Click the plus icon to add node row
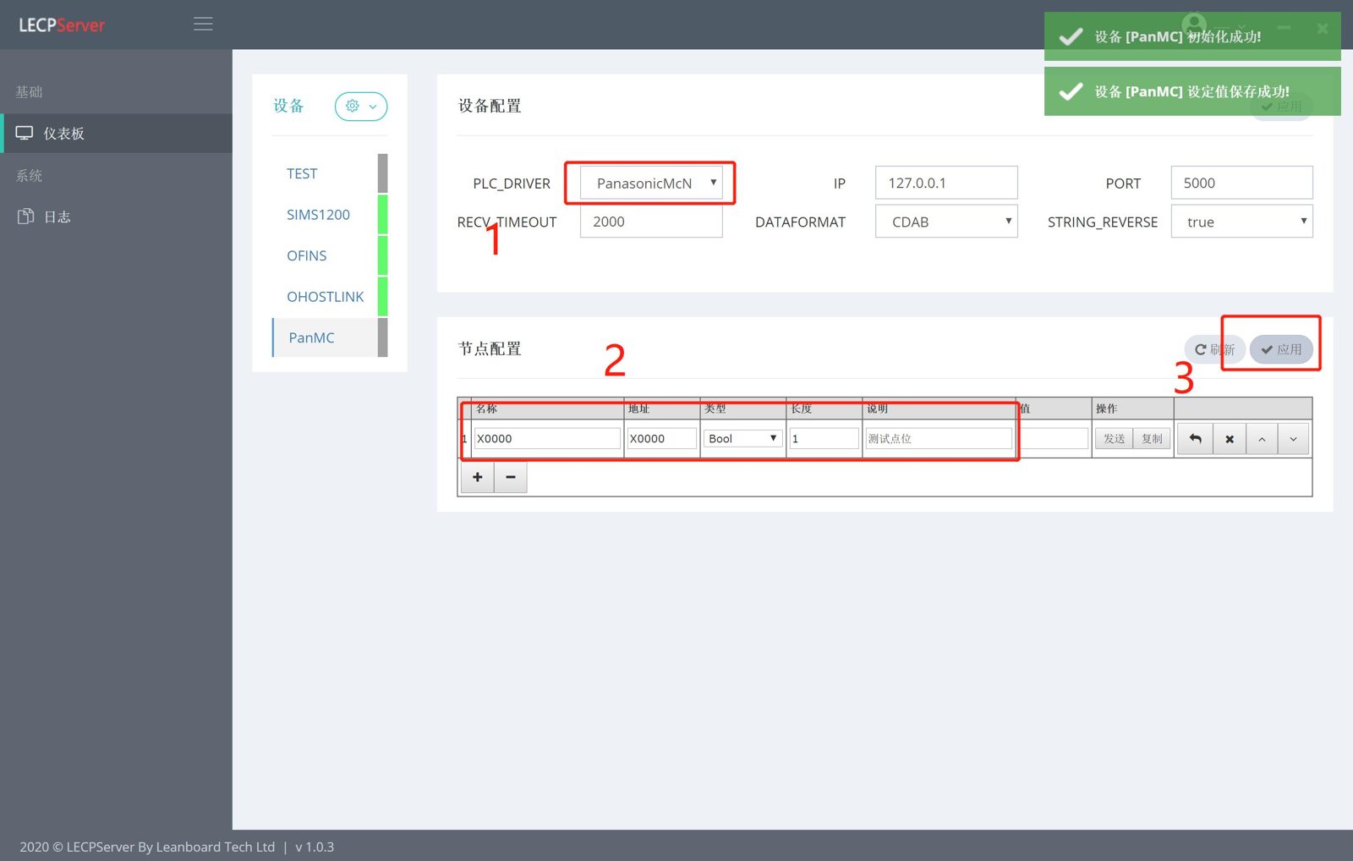This screenshot has height=861, width=1353. tap(478, 477)
